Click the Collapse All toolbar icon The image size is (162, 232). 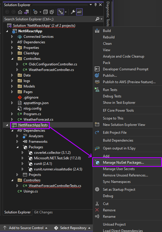[x=45, y=12]
